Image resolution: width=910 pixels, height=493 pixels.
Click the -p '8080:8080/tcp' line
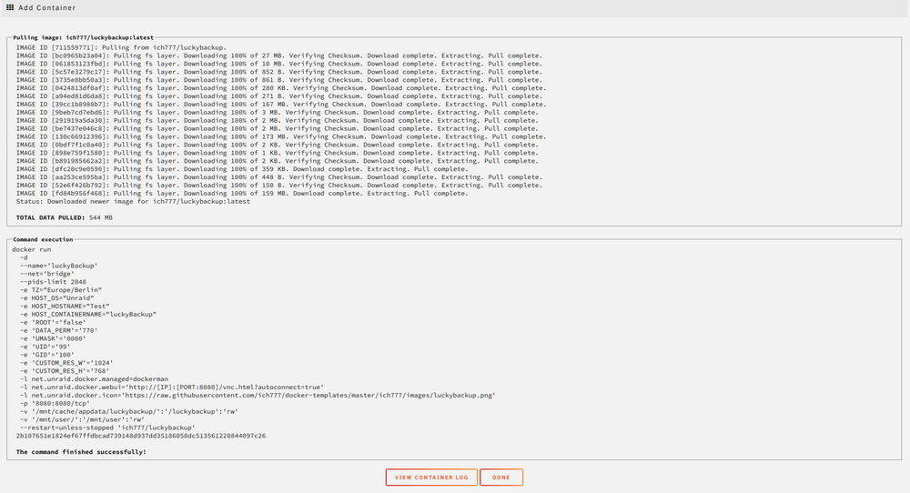tap(56, 404)
